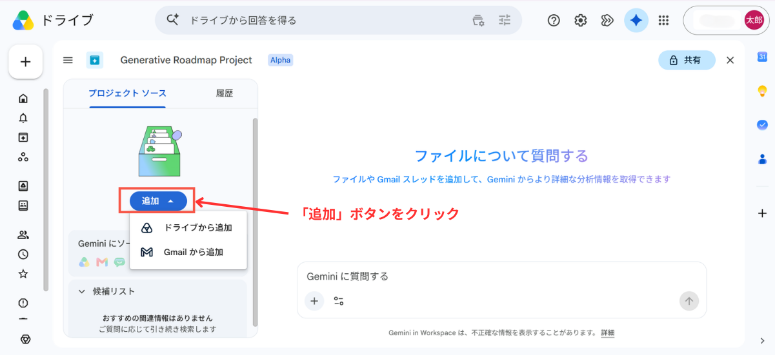Open Google Tasks in the side panel
The image size is (775, 355).
pos(762,124)
